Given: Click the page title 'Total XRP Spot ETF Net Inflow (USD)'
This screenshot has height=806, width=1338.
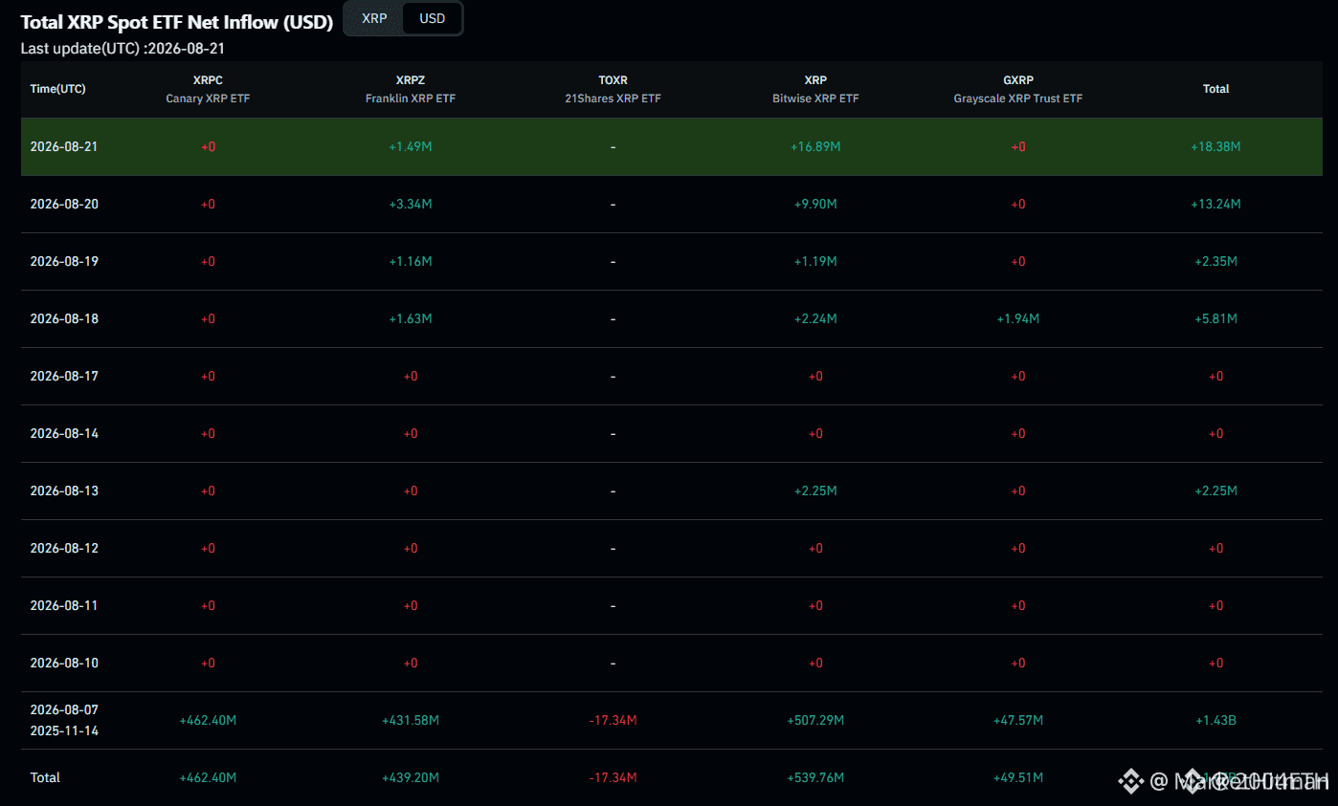Looking at the screenshot, I should [x=177, y=22].
